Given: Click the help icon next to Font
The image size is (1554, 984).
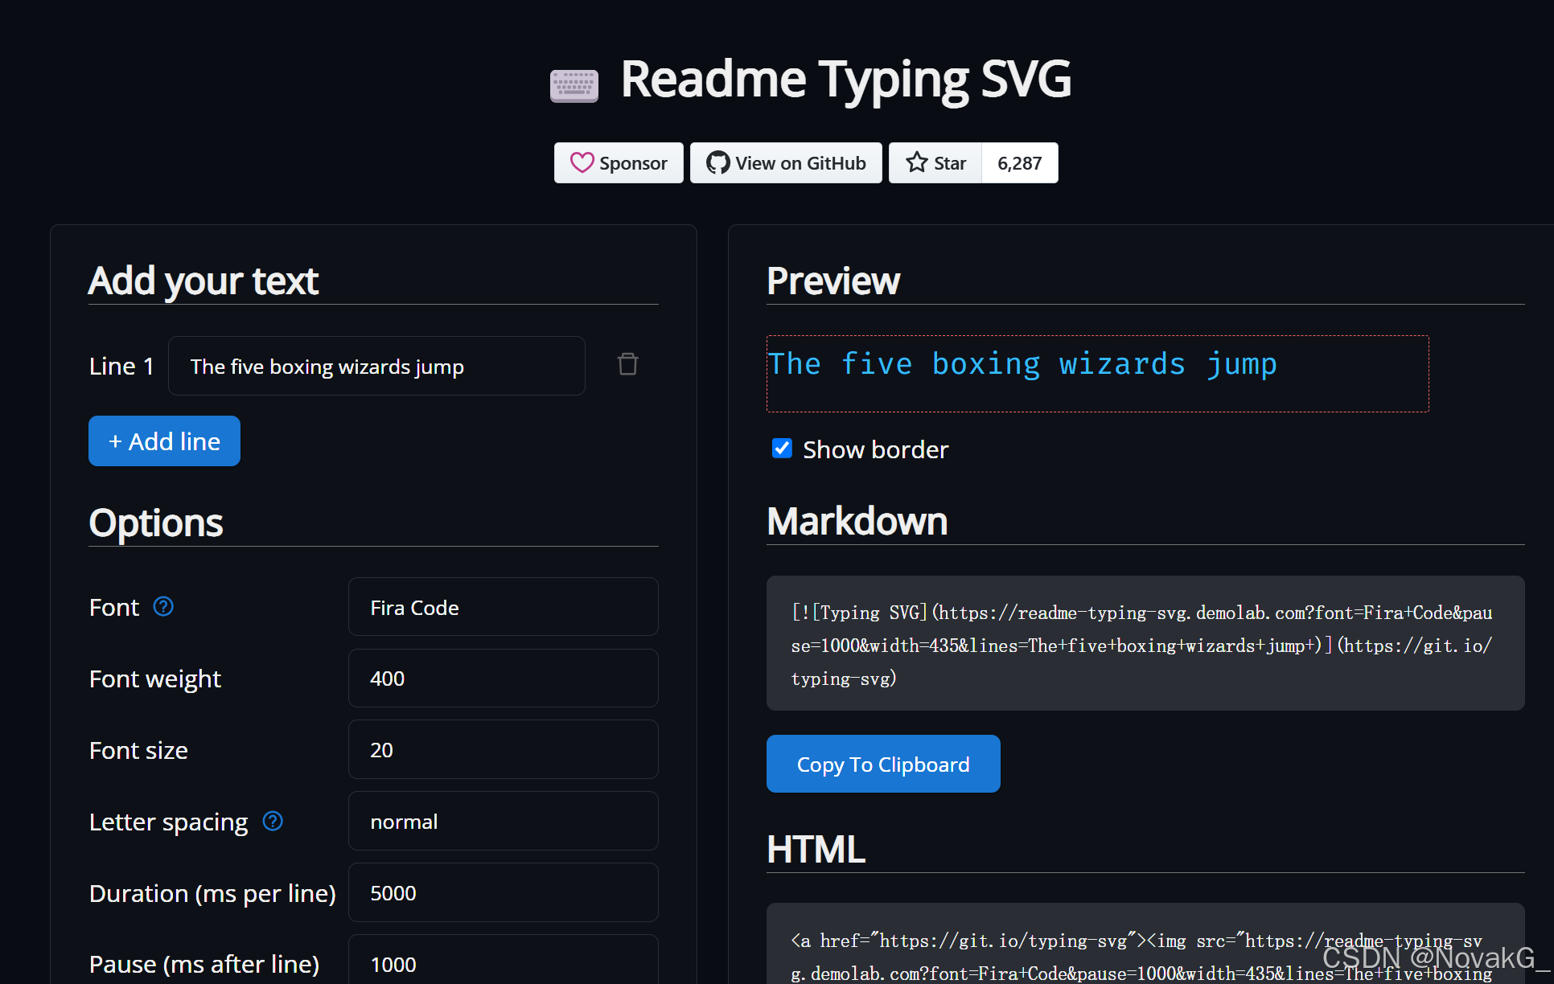Looking at the screenshot, I should click(x=163, y=606).
